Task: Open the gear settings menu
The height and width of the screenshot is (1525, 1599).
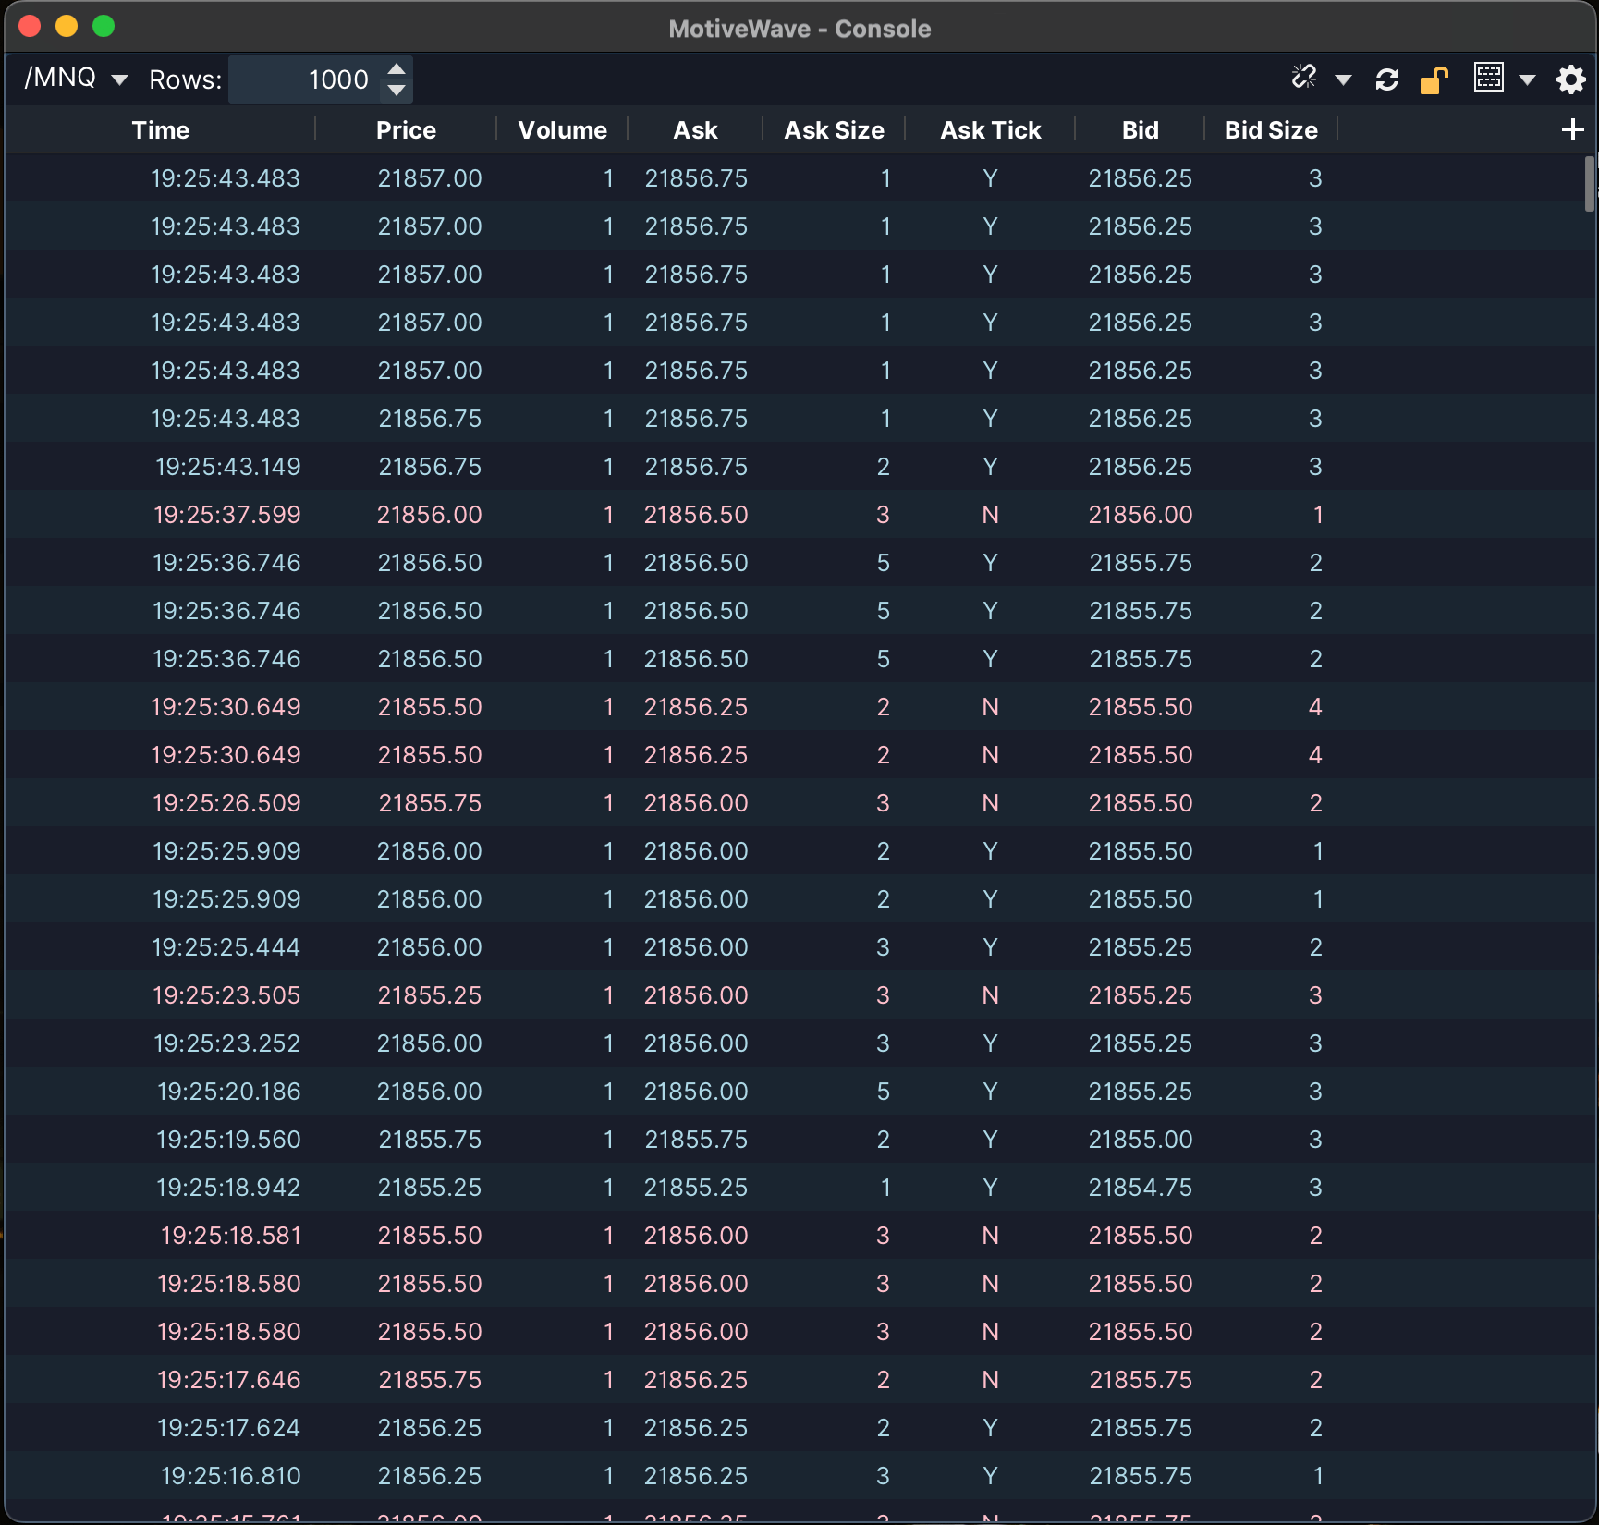Action: (x=1570, y=79)
